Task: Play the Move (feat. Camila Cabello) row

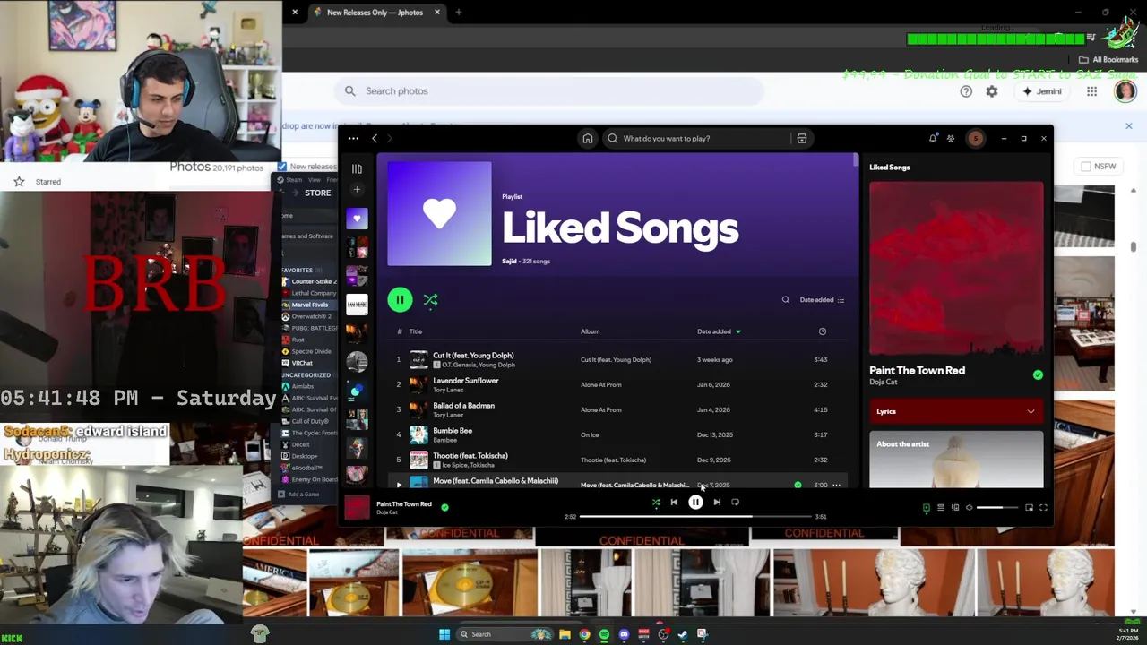Action: [399, 485]
